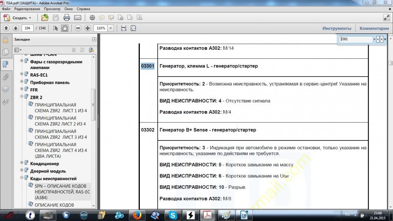Collapse the ZBR 2 bookmark
The height and width of the screenshot is (221, 393).
point(22,97)
